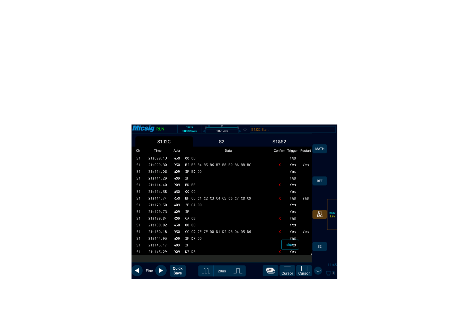Screen dimensions: 469x331
Task: Click the 500MSa/s sample rate readout
Action: tap(190, 131)
